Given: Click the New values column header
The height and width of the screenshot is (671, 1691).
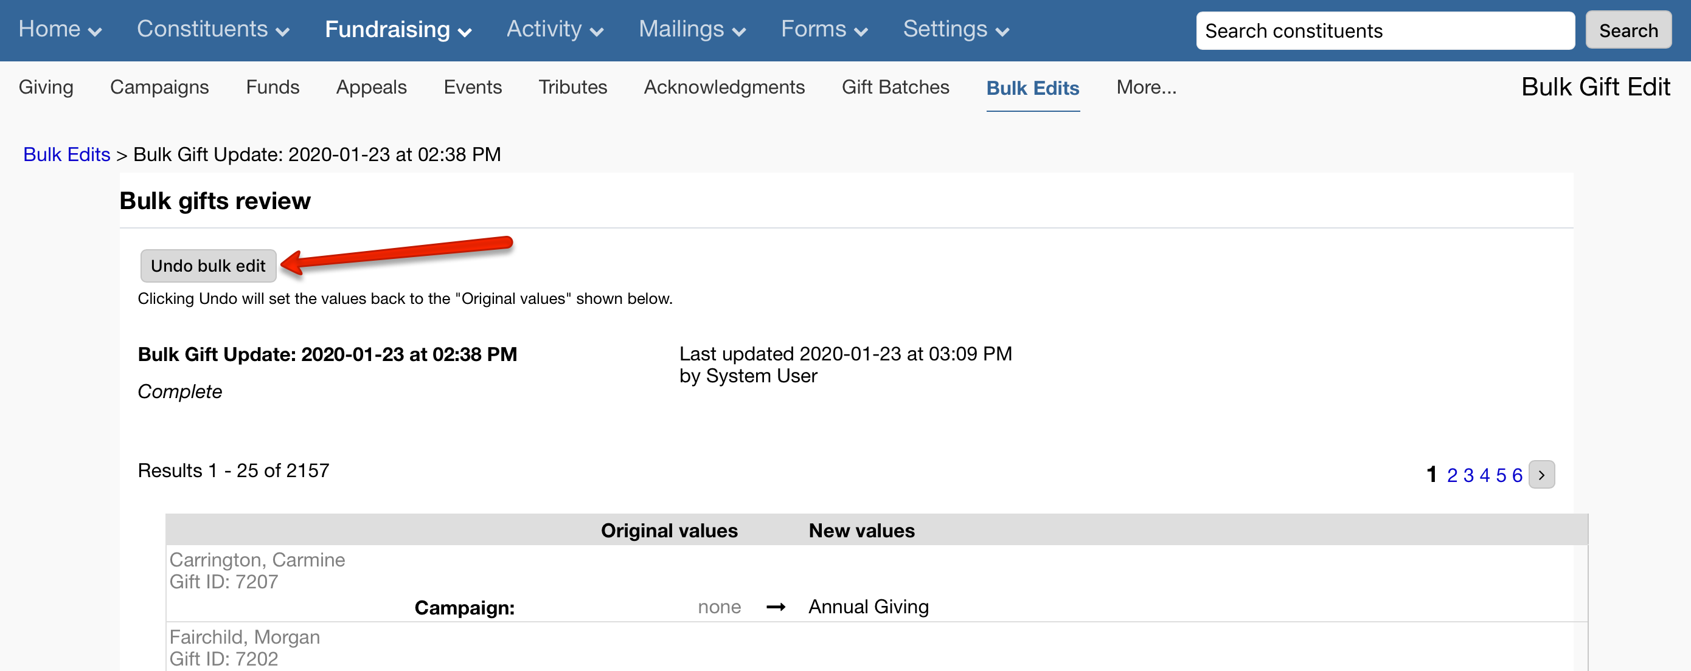Looking at the screenshot, I should [x=861, y=530].
